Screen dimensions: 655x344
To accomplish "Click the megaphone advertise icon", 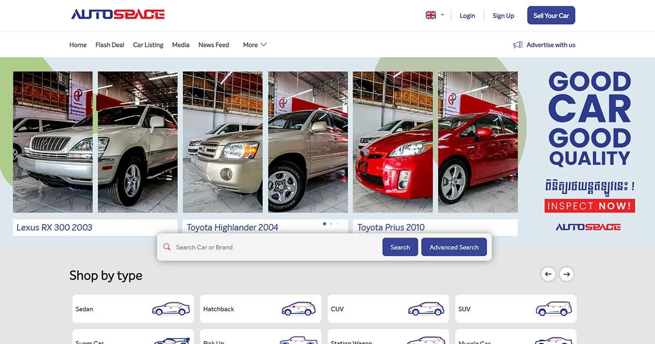I will tap(518, 45).
